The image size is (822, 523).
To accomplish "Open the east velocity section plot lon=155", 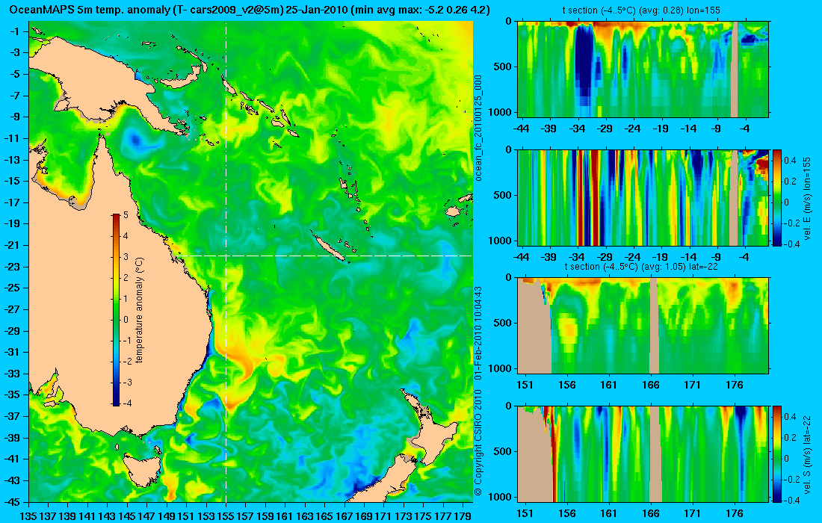I will coord(643,197).
